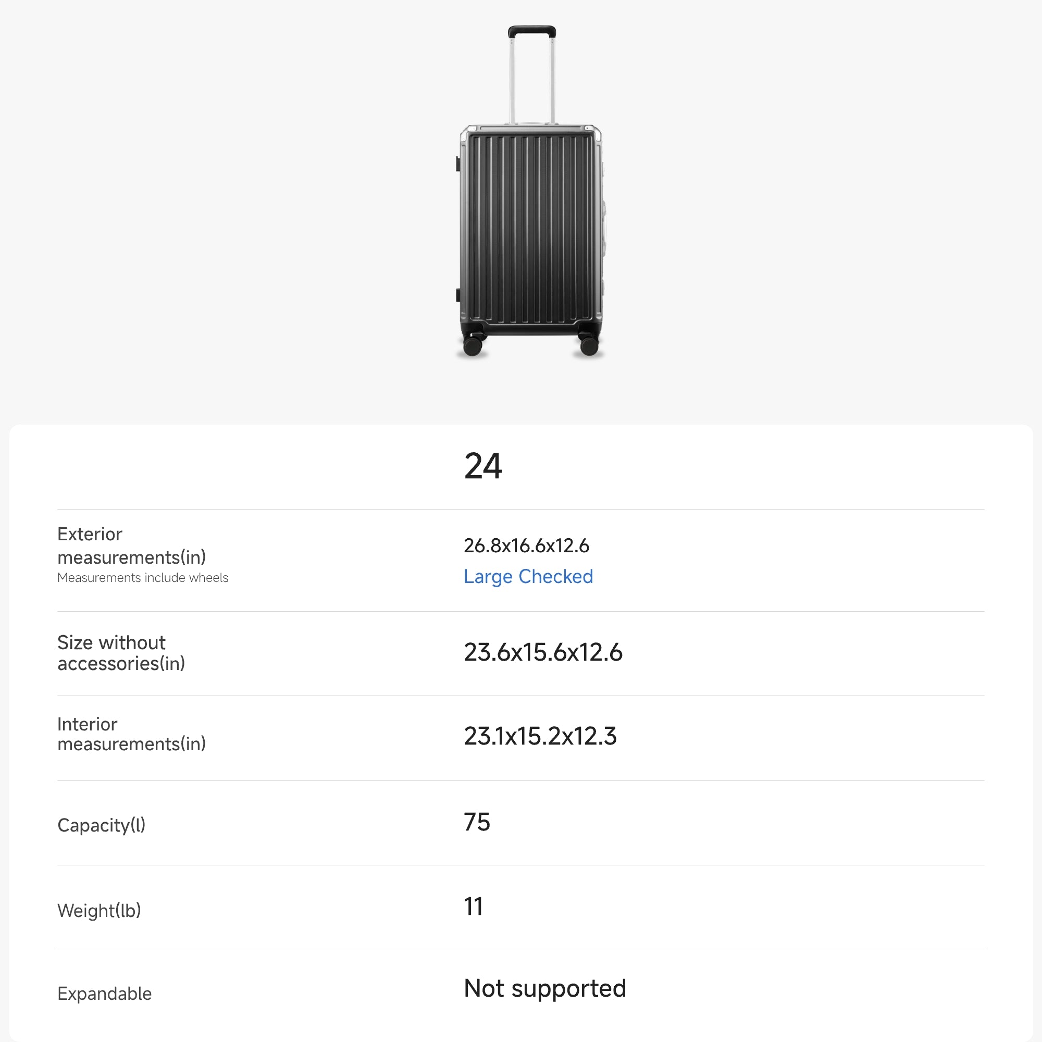Click the Weight(lb) row label
1042x1042 pixels.
[99, 910]
